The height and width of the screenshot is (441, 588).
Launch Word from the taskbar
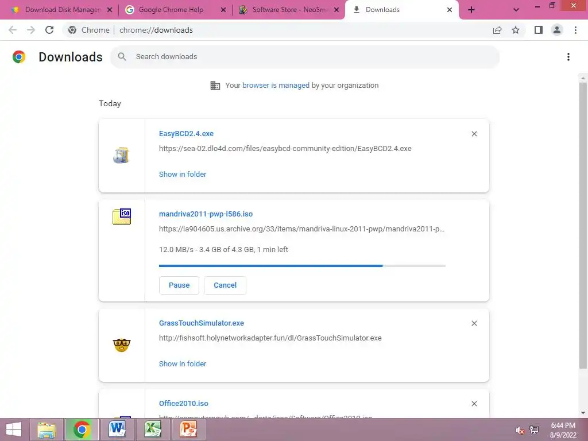(x=117, y=430)
